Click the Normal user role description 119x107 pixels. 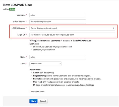[67, 79]
